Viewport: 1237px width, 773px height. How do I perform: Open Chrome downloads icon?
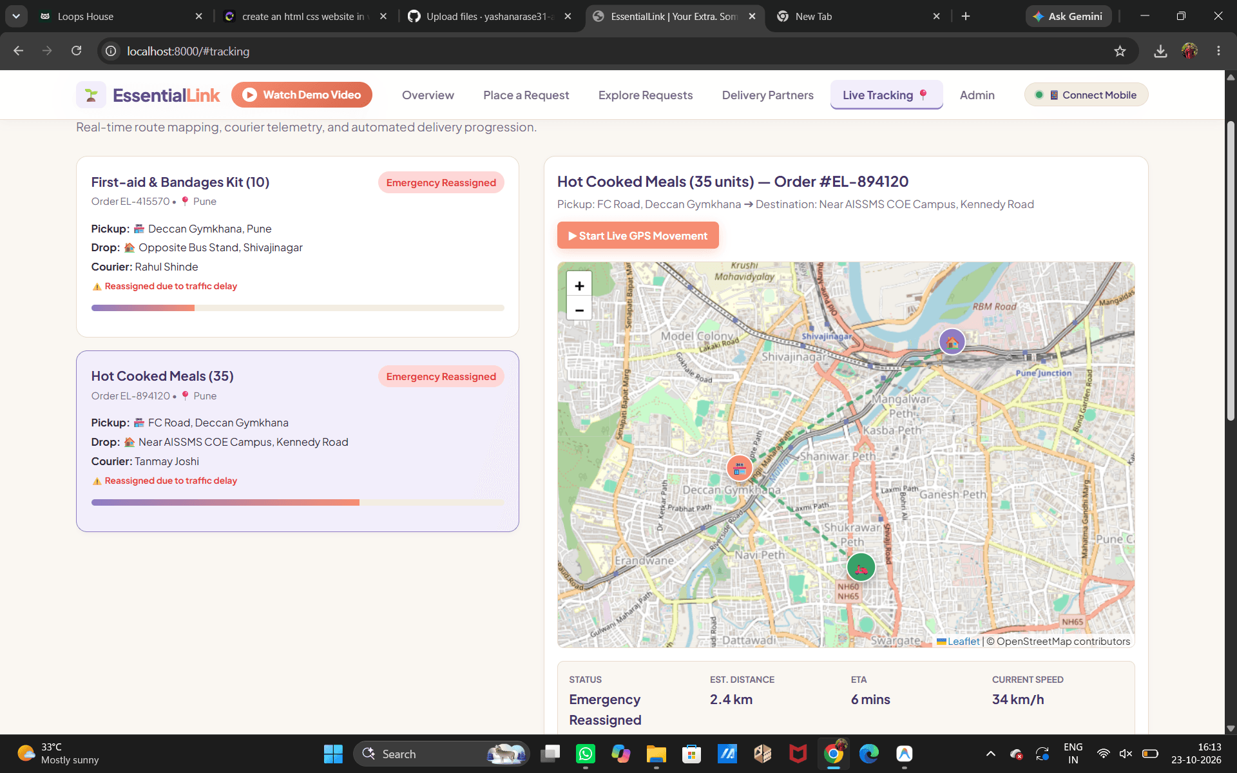(1160, 51)
